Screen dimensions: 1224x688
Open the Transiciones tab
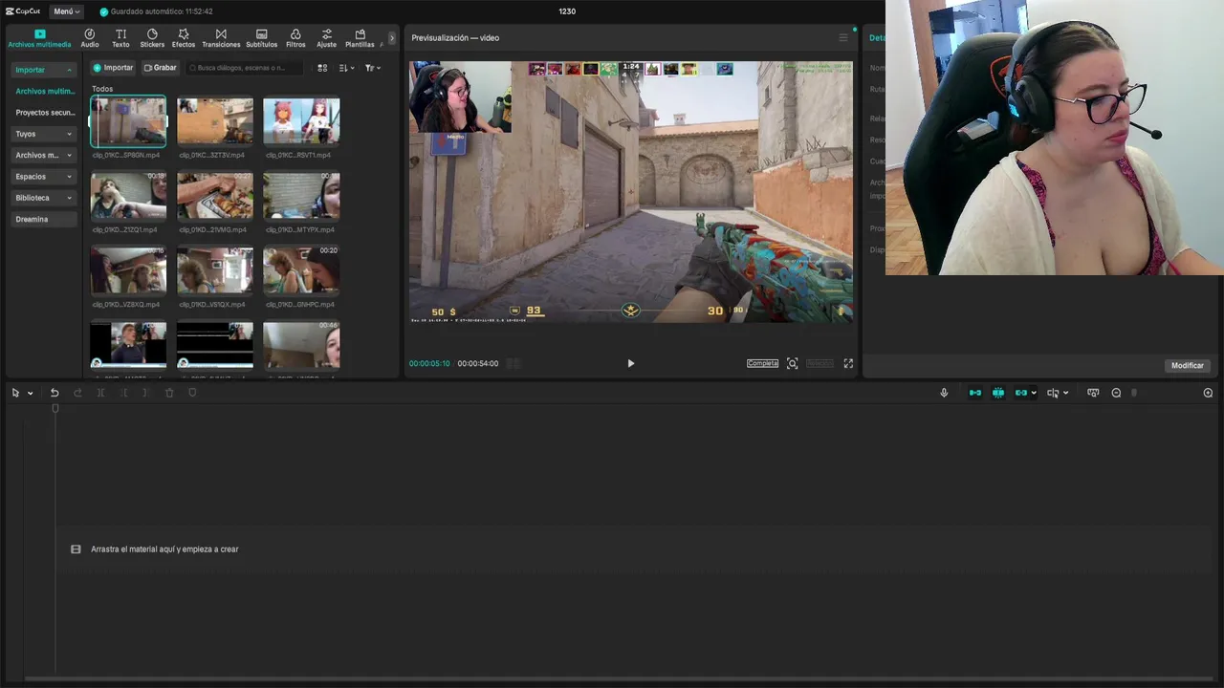tap(221, 38)
